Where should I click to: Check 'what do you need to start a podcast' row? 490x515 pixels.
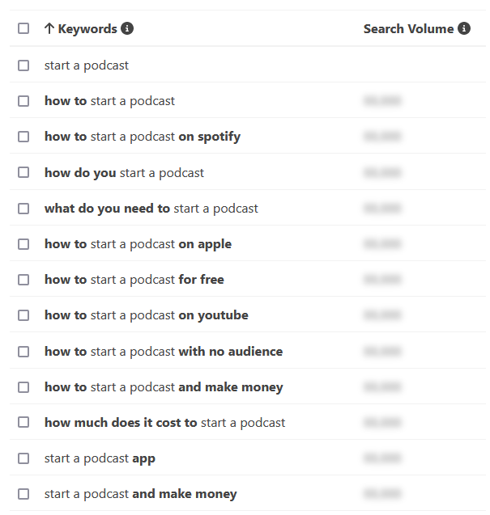pyautogui.click(x=23, y=209)
